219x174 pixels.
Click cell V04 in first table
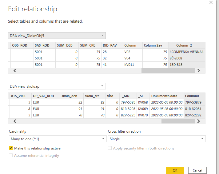coord(133,58)
